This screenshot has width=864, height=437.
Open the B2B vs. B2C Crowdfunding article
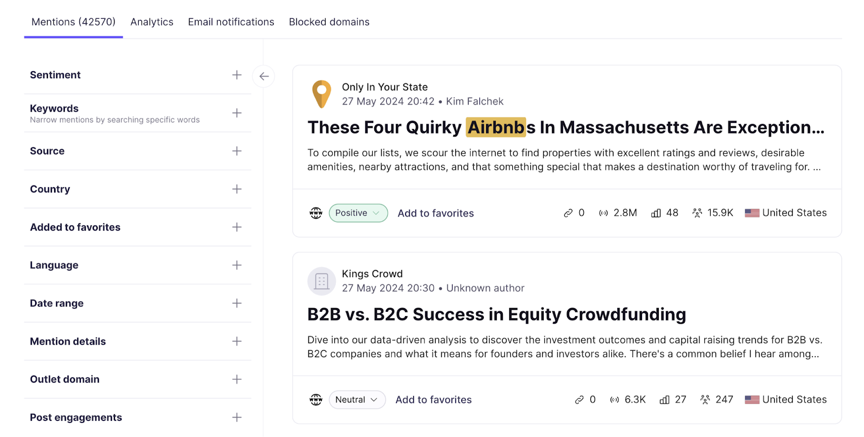click(496, 314)
